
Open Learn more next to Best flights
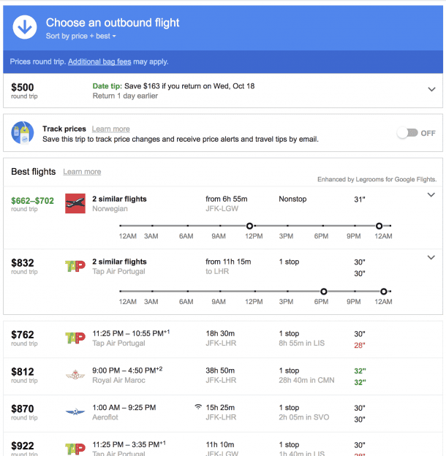point(82,172)
